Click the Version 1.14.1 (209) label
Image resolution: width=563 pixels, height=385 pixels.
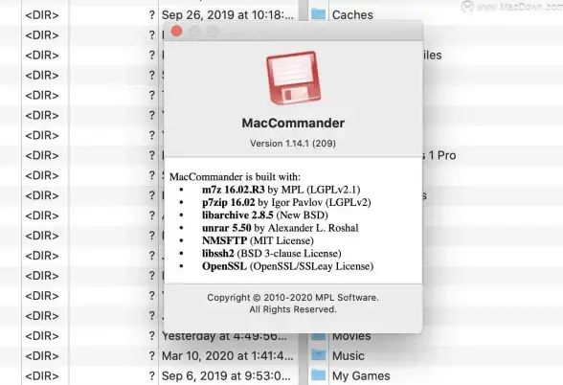[x=293, y=144]
